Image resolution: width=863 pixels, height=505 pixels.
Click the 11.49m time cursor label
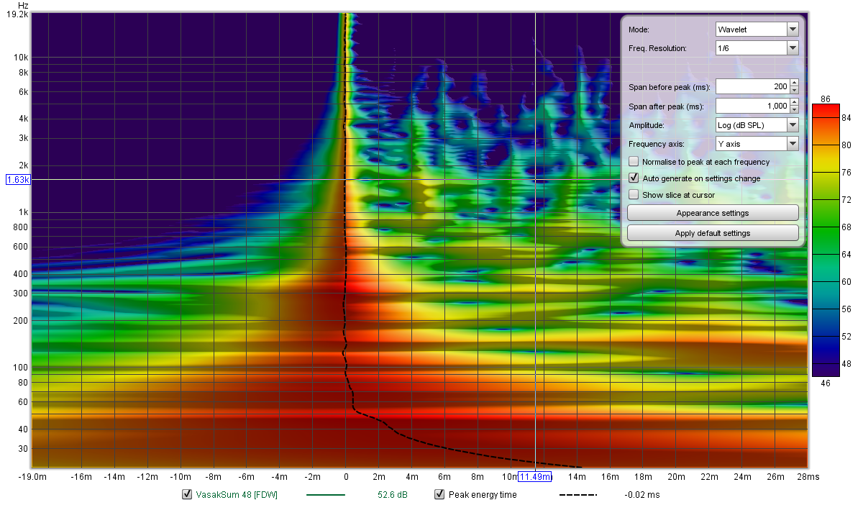535,477
